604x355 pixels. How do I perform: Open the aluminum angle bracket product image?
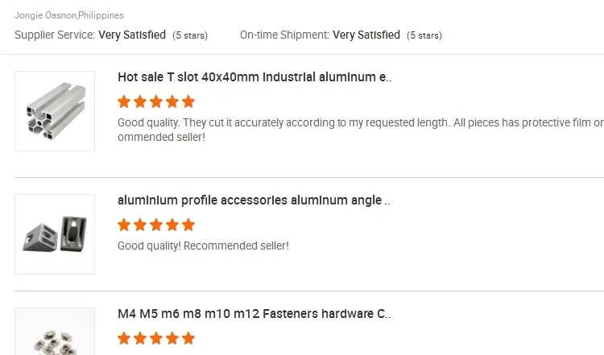pyautogui.click(x=55, y=233)
